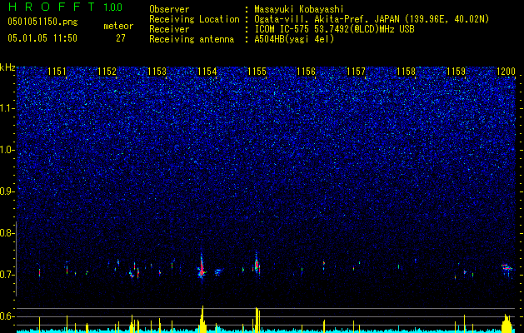Viewport: 524px width, 333px height.
Task: Click the 'Observer' label
Action: (169, 9)
